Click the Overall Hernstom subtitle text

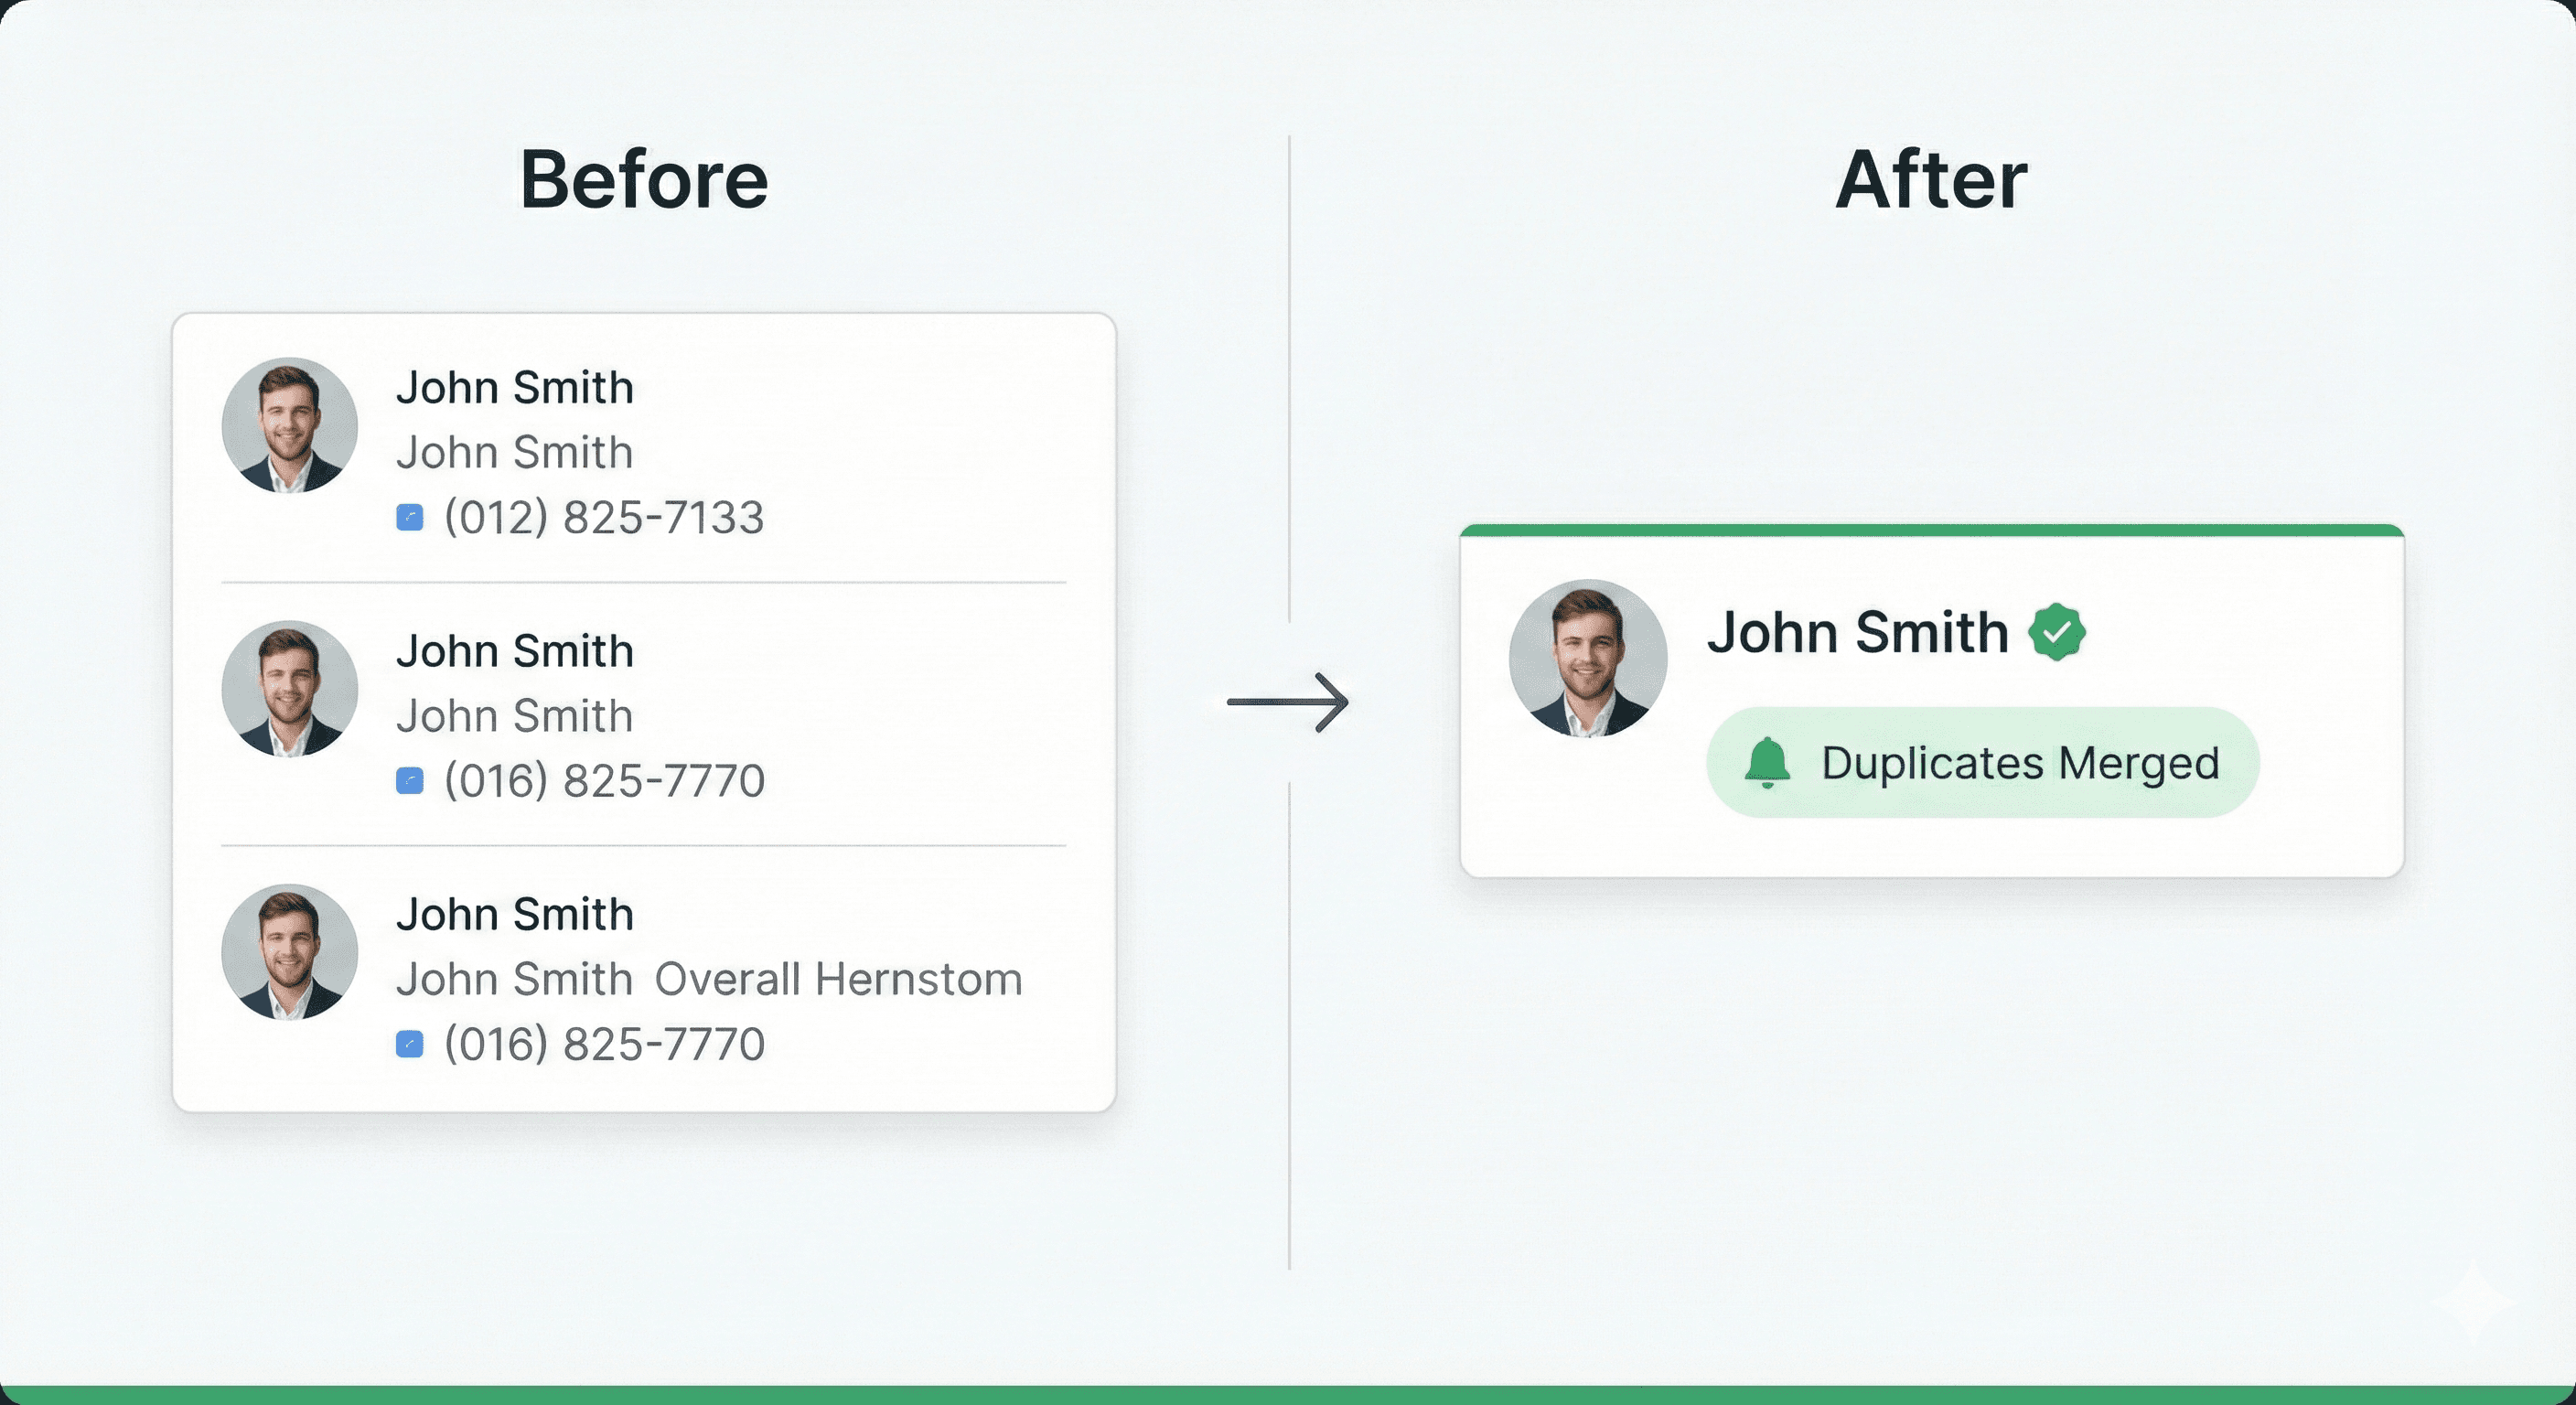click(838, 979)
